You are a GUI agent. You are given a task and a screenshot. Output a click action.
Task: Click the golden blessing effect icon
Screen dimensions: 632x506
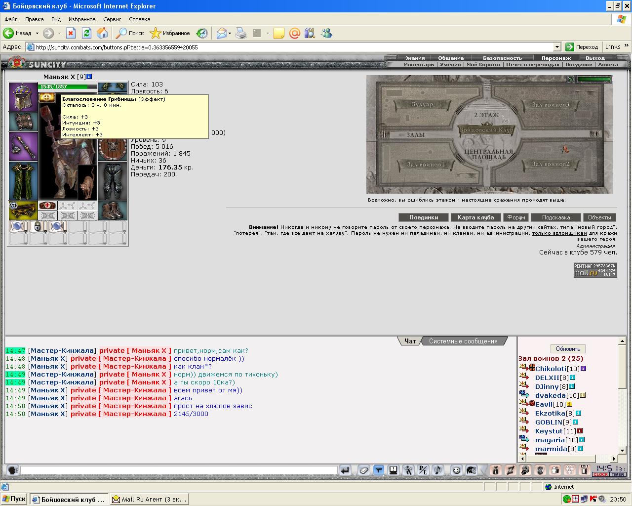(x=47, y=97)
